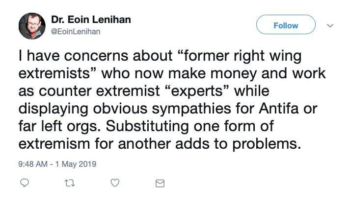350x204 pixels.
Task: Share via direct message envelope icon
Action: pos(160,183)
